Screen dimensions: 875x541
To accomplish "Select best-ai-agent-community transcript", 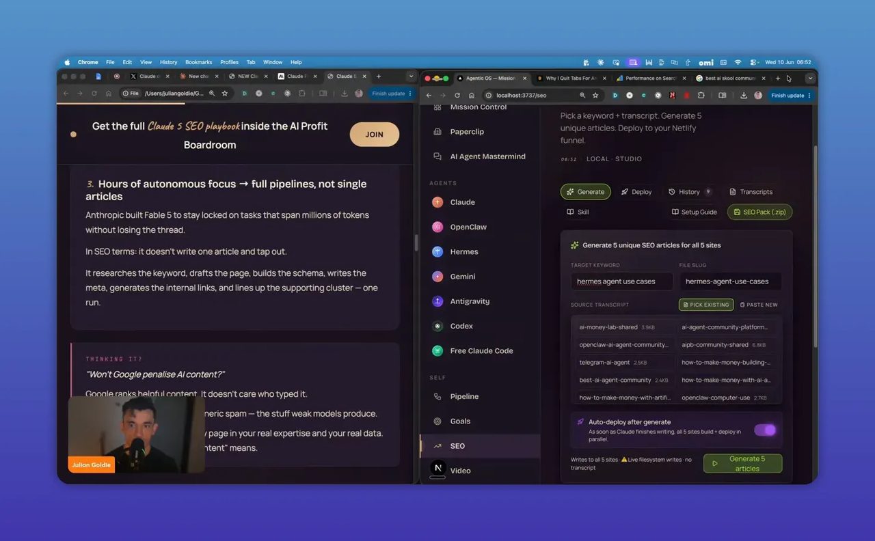I will pyautogui.click(x=623, y=380).
